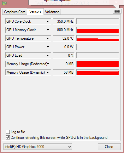
Task: Click the Close button
Action: pyautogui.click(x=109, y=147)
